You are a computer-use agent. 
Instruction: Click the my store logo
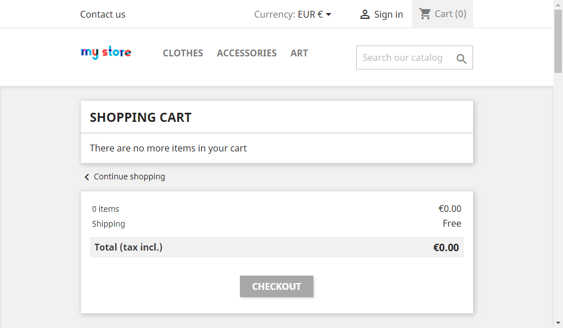(x=106, y=53)
